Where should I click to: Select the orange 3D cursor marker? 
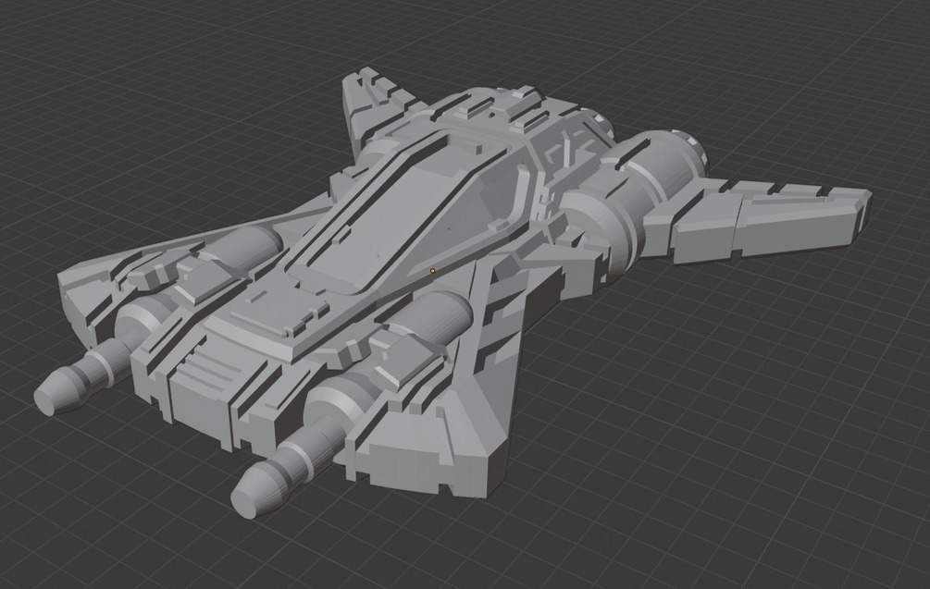(432, 271)
